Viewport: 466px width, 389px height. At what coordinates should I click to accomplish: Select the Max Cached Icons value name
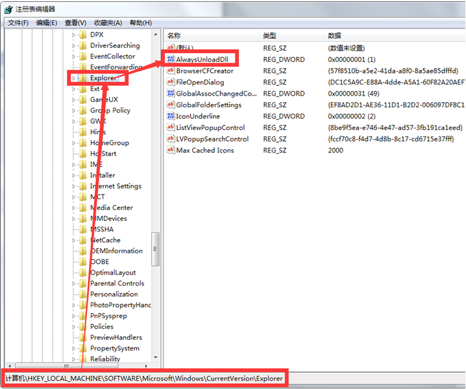tap(205, 150)
